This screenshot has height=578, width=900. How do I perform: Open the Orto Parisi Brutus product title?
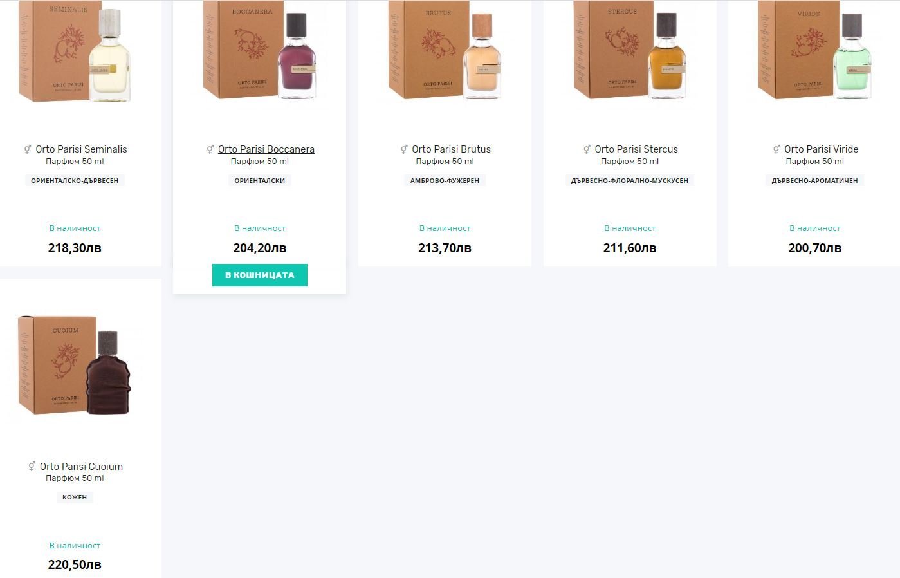(451, 149)
